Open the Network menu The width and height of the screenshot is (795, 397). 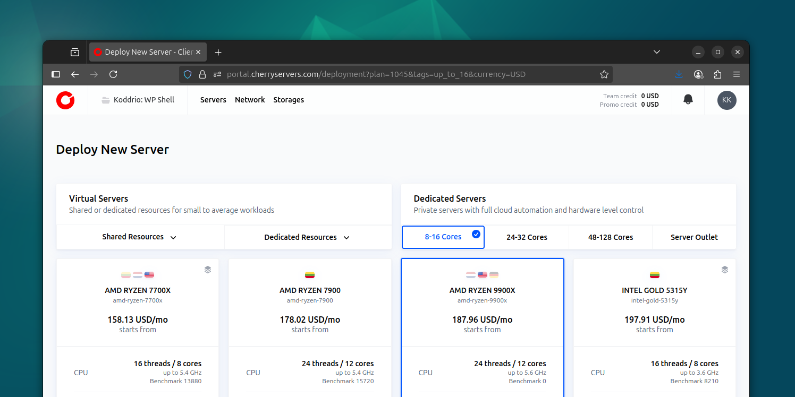coord(250,100)
